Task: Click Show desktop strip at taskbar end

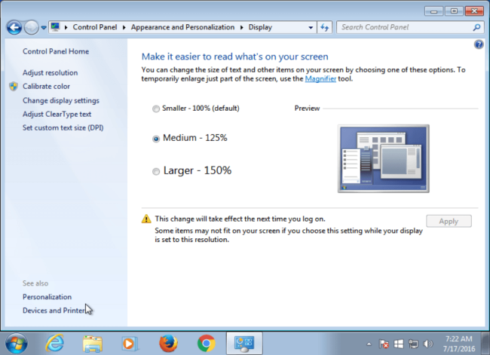Action: pos(485,344)
